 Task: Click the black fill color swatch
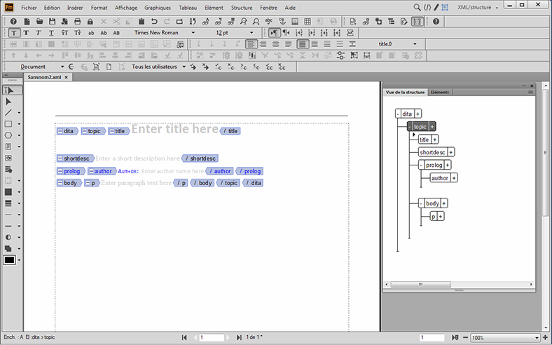pos(9,260)
